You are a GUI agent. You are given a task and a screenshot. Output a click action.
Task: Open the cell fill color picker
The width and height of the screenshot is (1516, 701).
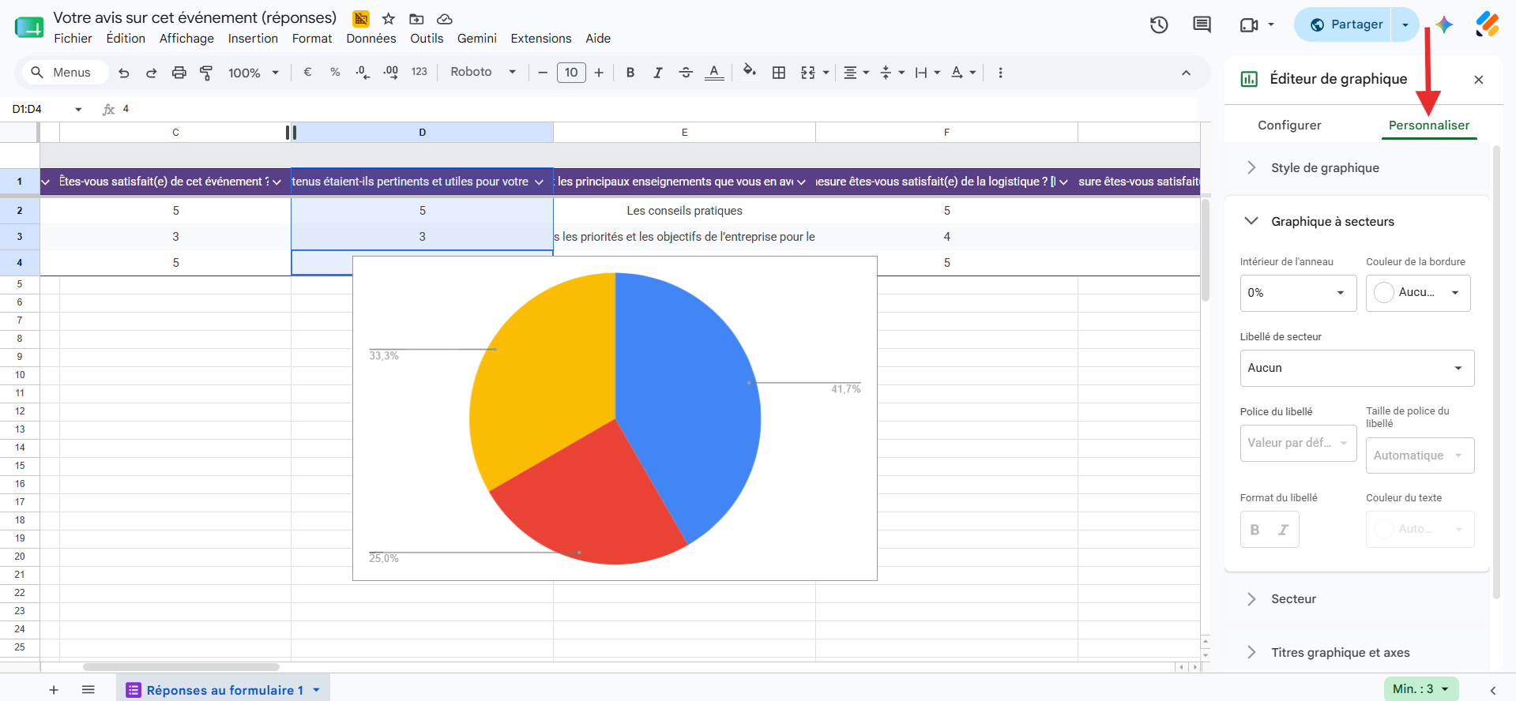click(750, 72)
